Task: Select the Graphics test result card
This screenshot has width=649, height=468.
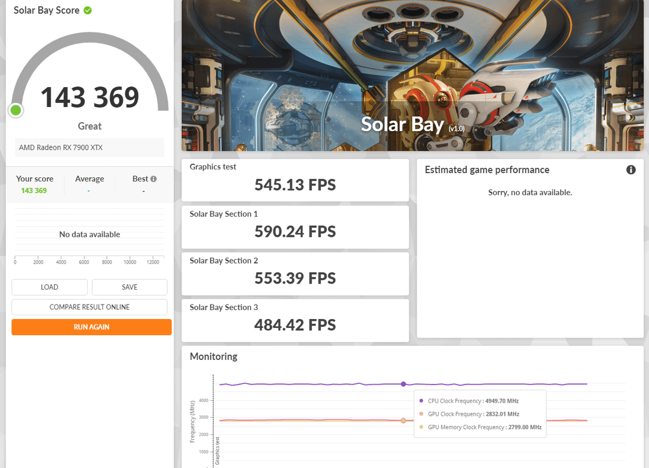Action: 295,180
